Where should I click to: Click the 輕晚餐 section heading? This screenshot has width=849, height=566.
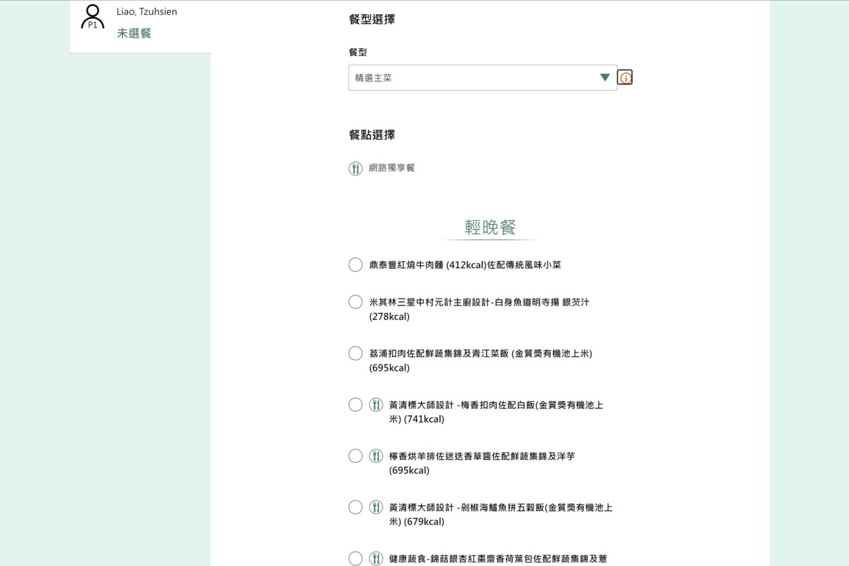coord(490,227)
